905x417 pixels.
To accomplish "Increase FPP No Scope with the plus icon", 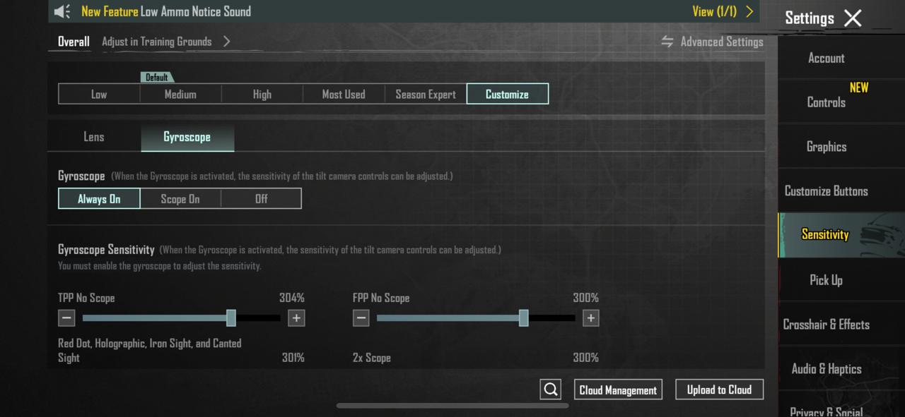I will pyautogui.click(x=590, y=318).
